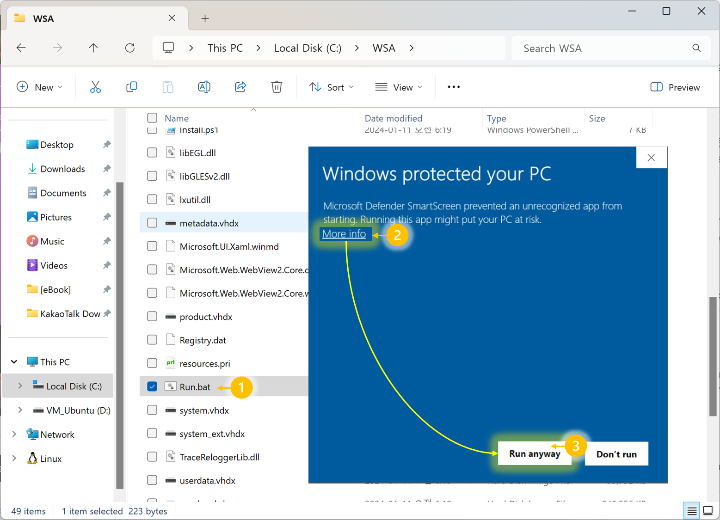Close the SmartScreen dialog with X
This screenshot has height=520, width=720.
click(651, 158)
